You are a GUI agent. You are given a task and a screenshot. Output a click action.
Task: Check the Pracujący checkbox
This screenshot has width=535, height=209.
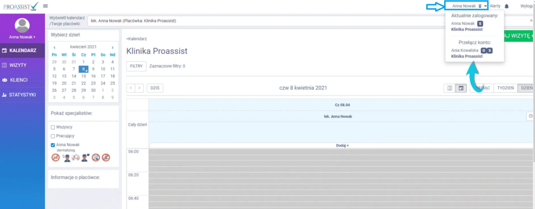click(53, 136)
